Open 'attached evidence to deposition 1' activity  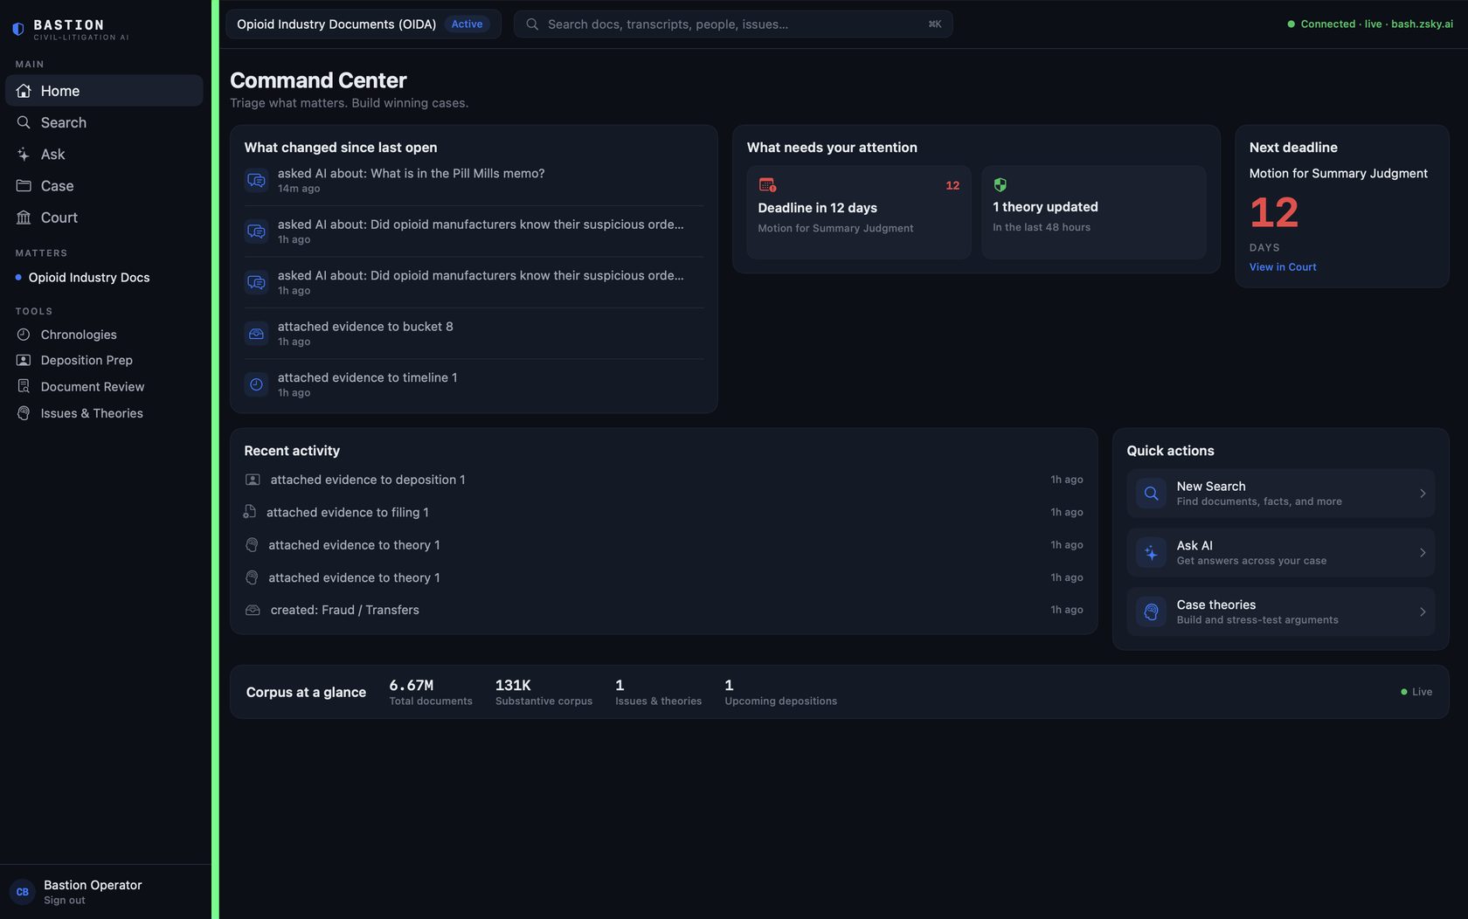point(664,480)
